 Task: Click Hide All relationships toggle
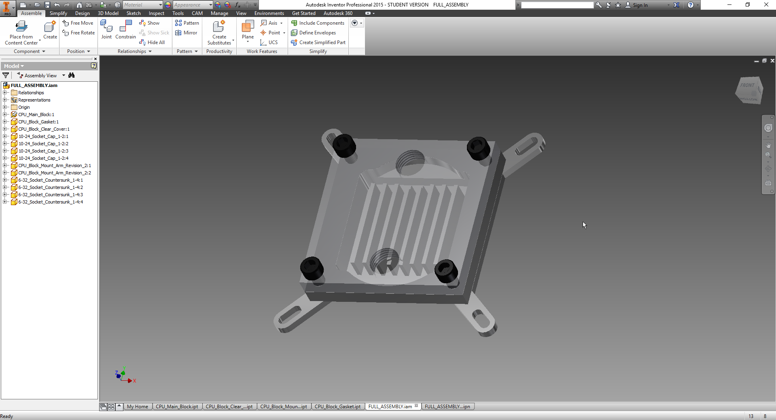point(152,42)
